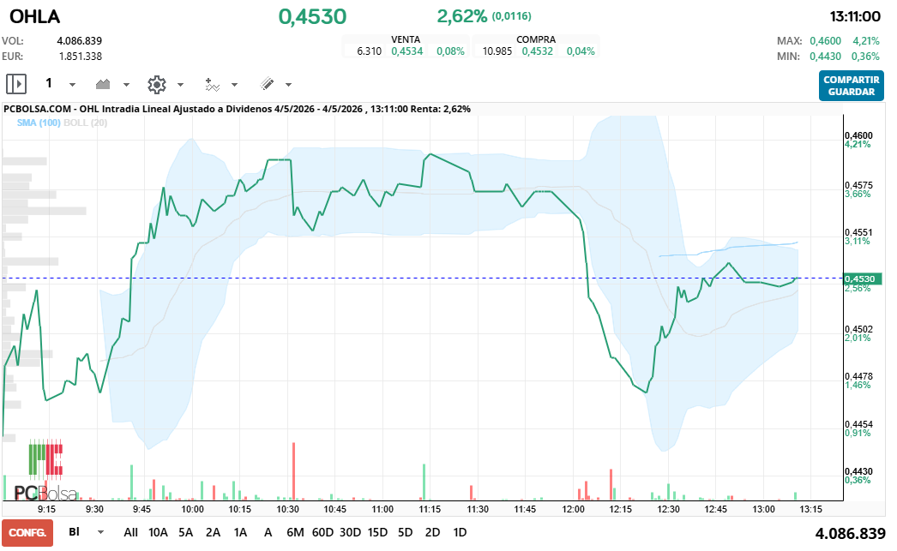Click the COMPRA volume 10.985
This screenshot has width=897, height=551.
pyautogui.click(x=497, y=51)
